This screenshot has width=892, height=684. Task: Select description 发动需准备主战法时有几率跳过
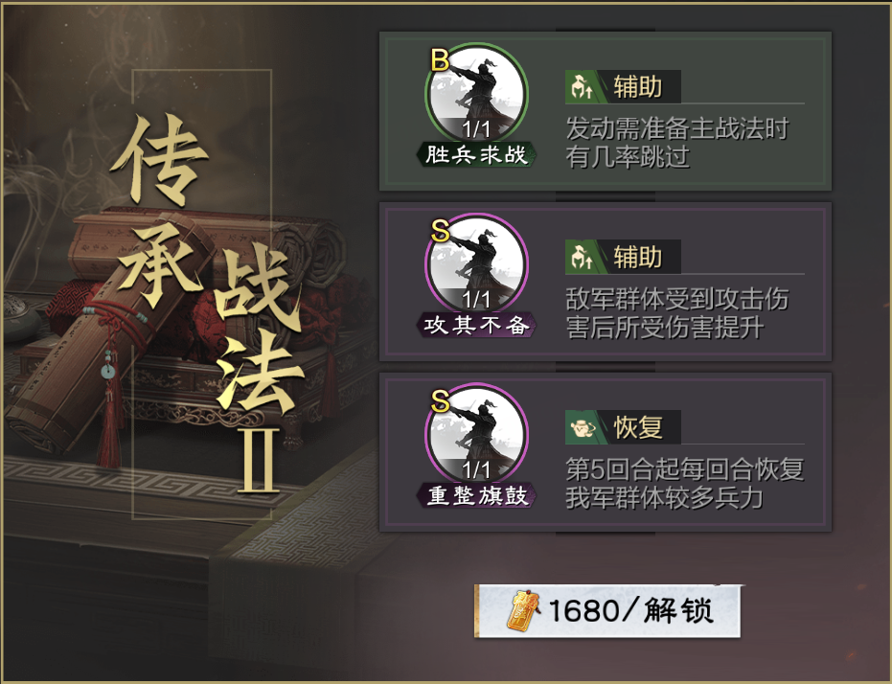click(677, 143)
